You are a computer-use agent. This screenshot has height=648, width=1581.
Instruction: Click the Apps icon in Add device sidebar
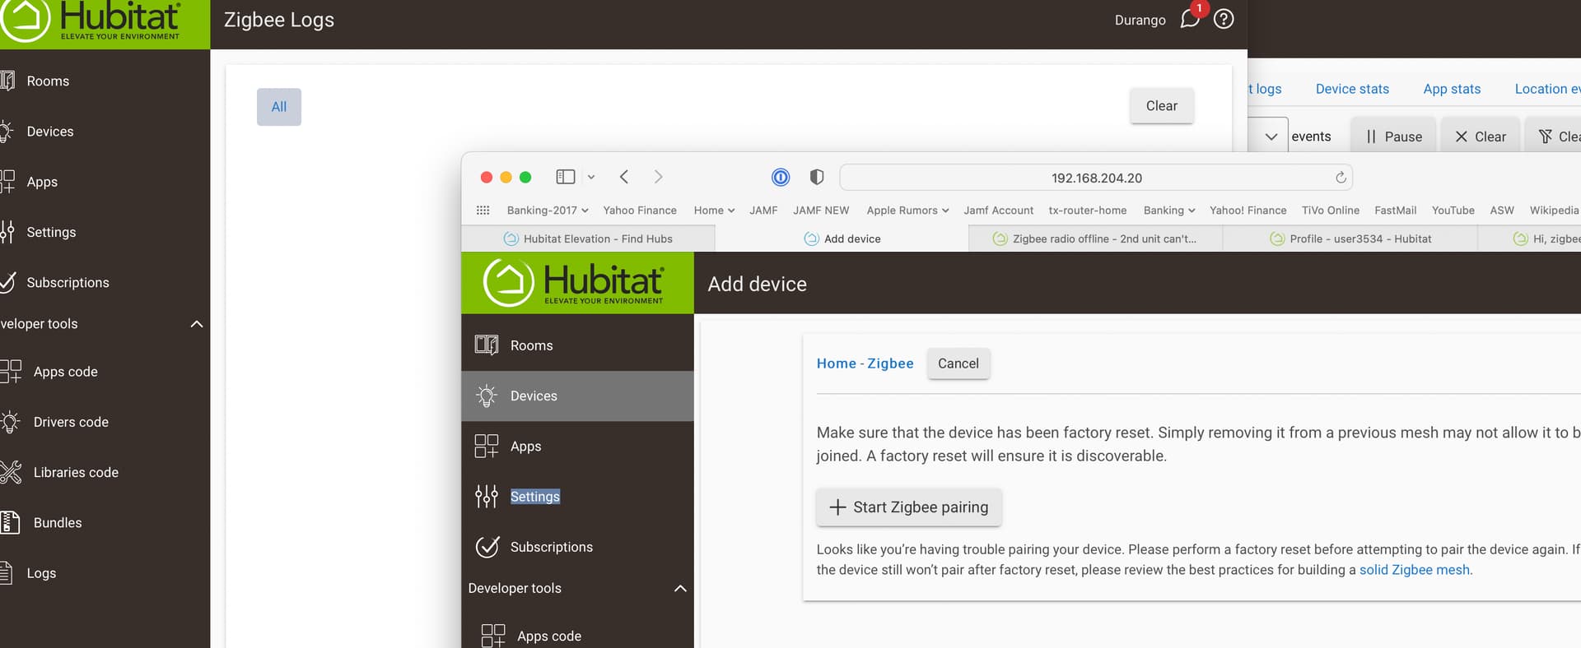coord(486,446)
